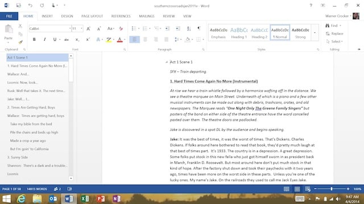
Task: Toggle Show/Hide paragraph marks
Action: (199, 28)
